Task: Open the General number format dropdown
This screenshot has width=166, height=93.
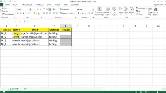Action: point(93,9)
